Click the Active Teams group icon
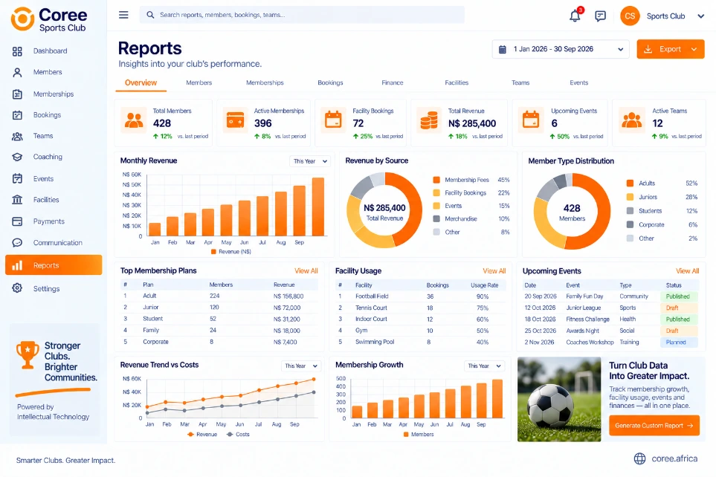 click(x=632, y=120)
